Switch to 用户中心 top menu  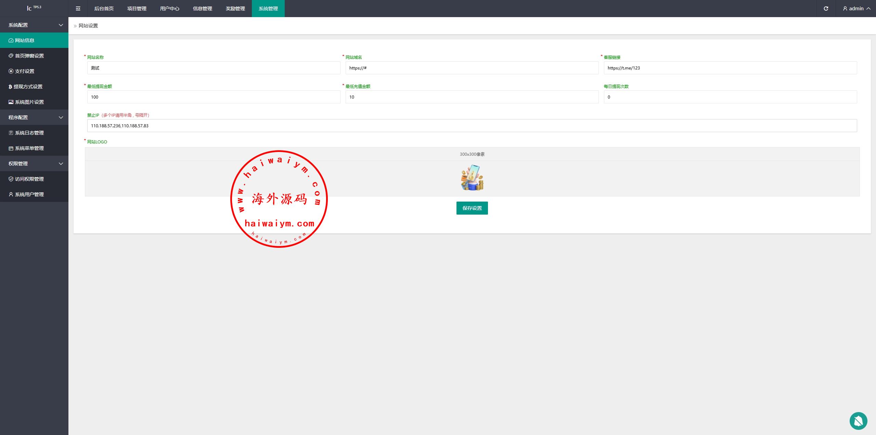click(x=169, y=9)
